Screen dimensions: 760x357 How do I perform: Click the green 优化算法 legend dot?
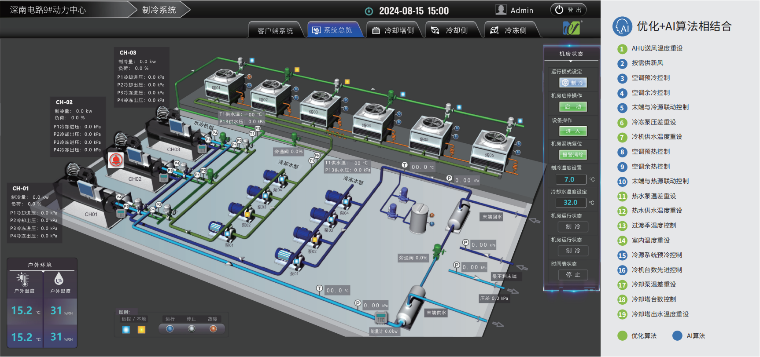(x=622, y=336)
